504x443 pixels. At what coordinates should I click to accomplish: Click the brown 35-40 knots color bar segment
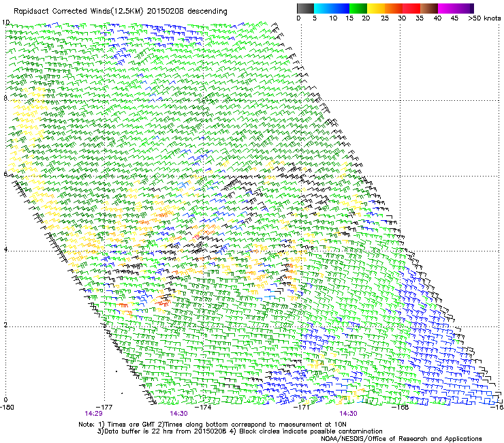(429, 8)
